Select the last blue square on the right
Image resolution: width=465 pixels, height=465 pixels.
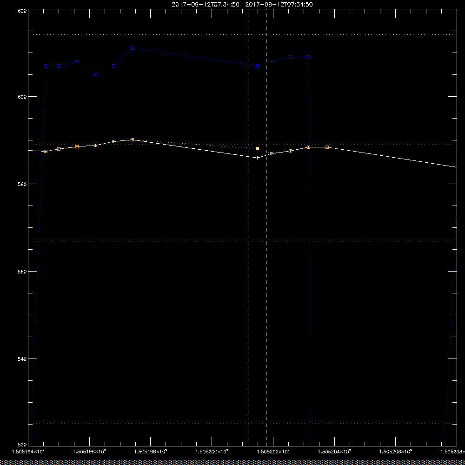tap(308, 57)
